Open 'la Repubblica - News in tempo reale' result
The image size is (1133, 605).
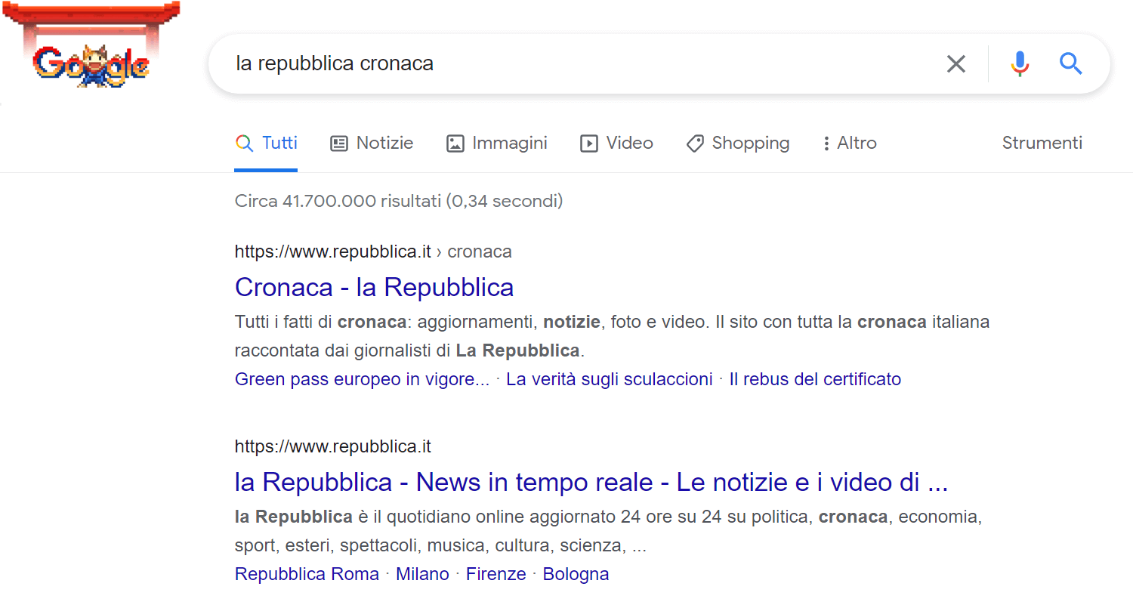pyautogui.click(x=591, y=482)
